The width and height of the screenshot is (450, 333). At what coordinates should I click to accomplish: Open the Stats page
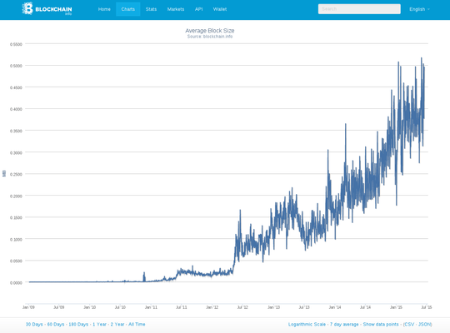pos(151,9)
